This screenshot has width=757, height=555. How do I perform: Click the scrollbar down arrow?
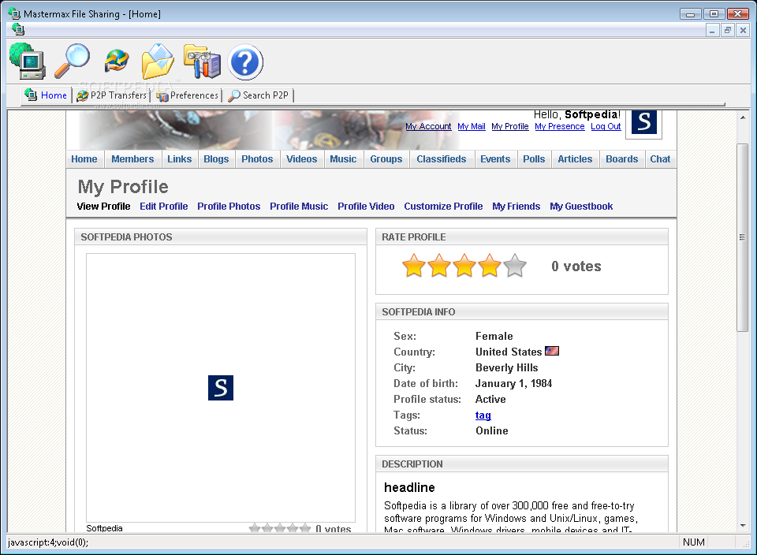point(743,526)
